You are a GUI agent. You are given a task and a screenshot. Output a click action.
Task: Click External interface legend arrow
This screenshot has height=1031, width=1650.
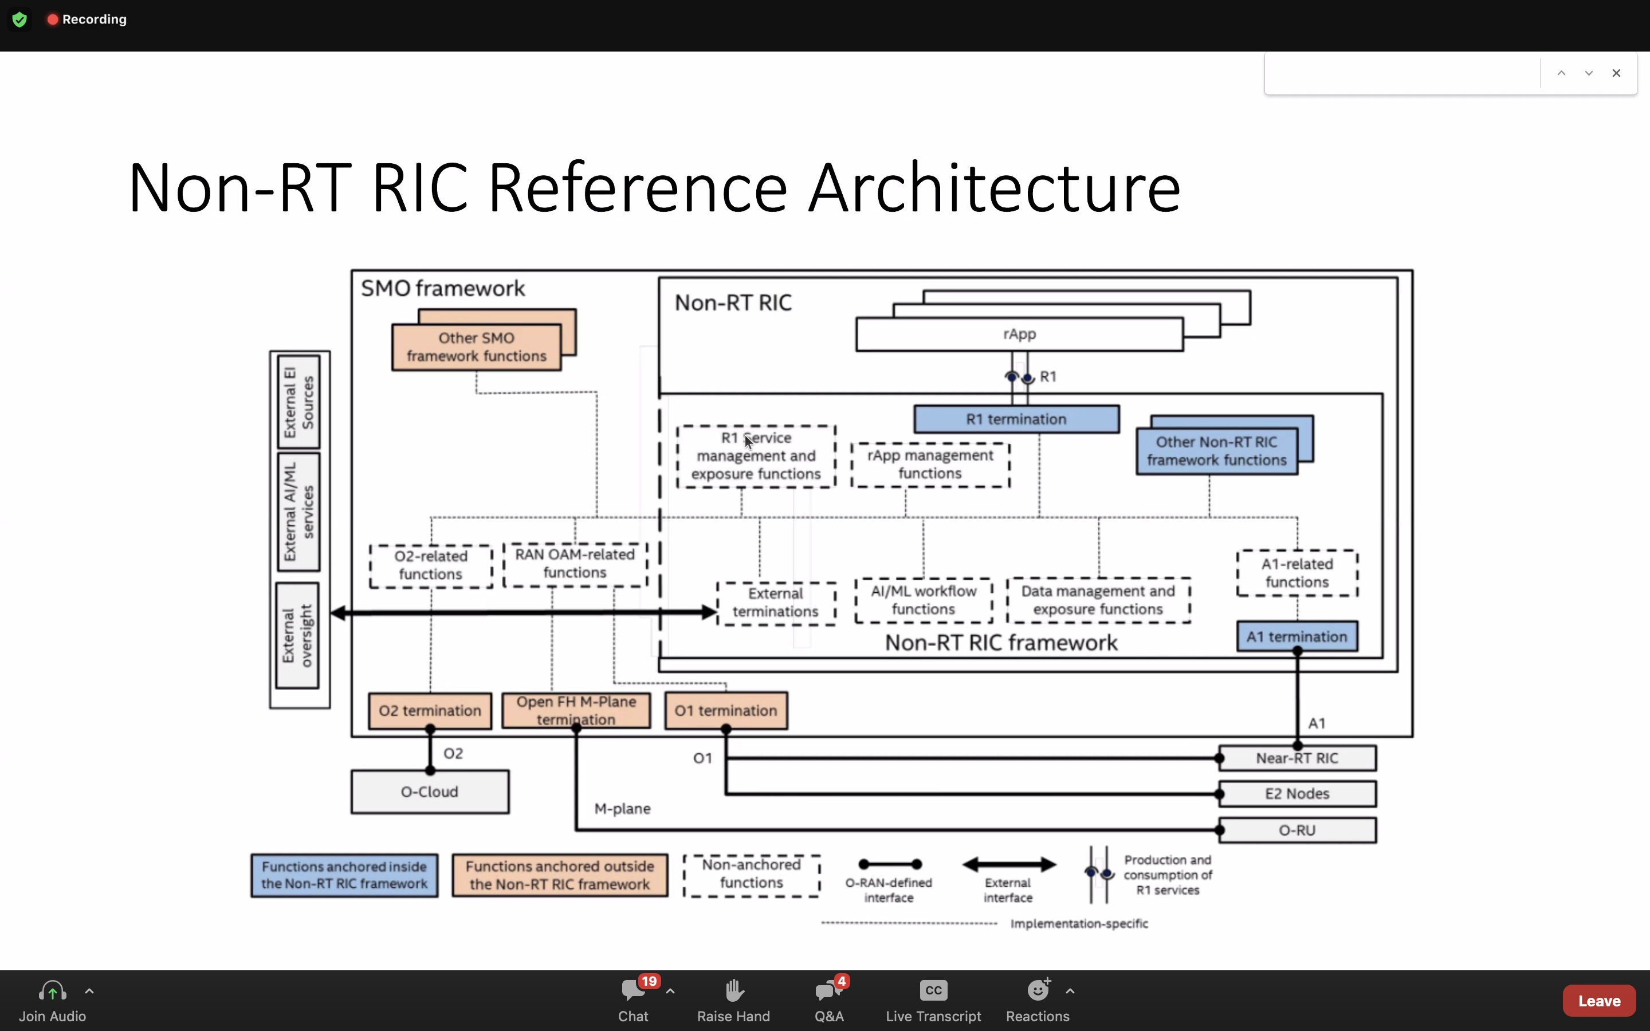[1008, 865]
